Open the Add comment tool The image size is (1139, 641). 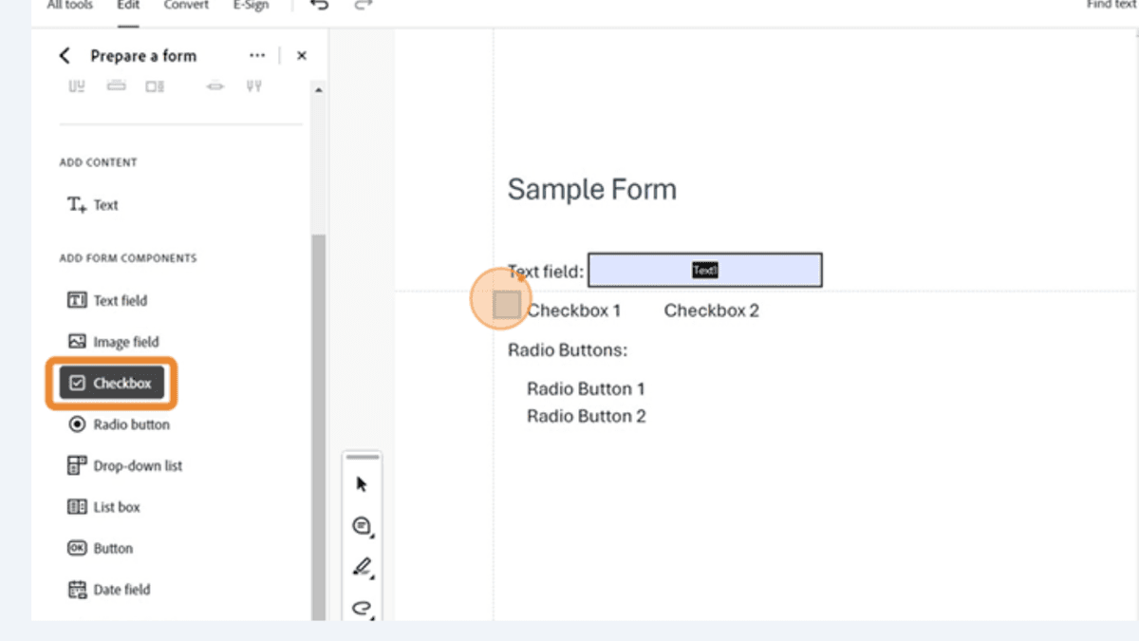[x=362, y=525]
